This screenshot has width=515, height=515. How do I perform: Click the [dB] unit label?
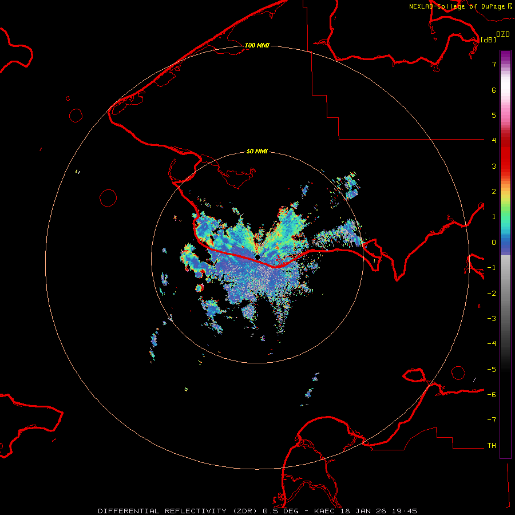(x=489, y=39)
